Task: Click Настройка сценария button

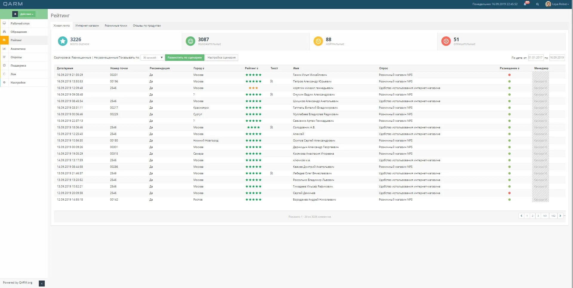Action: tap(221, 58)
